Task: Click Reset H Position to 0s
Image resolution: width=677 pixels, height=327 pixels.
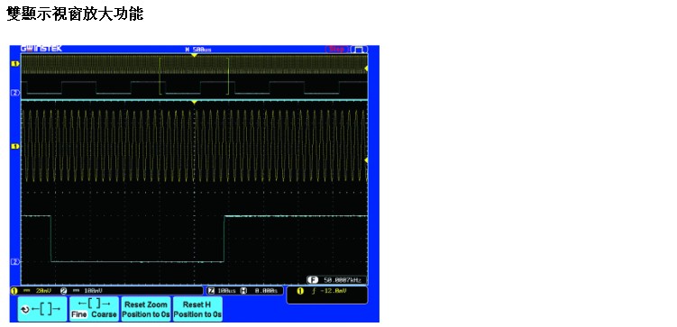Action: [197, 309]
